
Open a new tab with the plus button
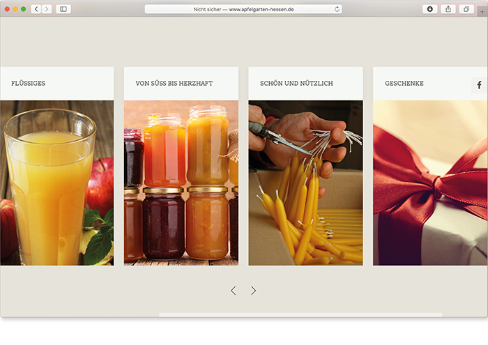pyautogui.click(x=482, y=13)
